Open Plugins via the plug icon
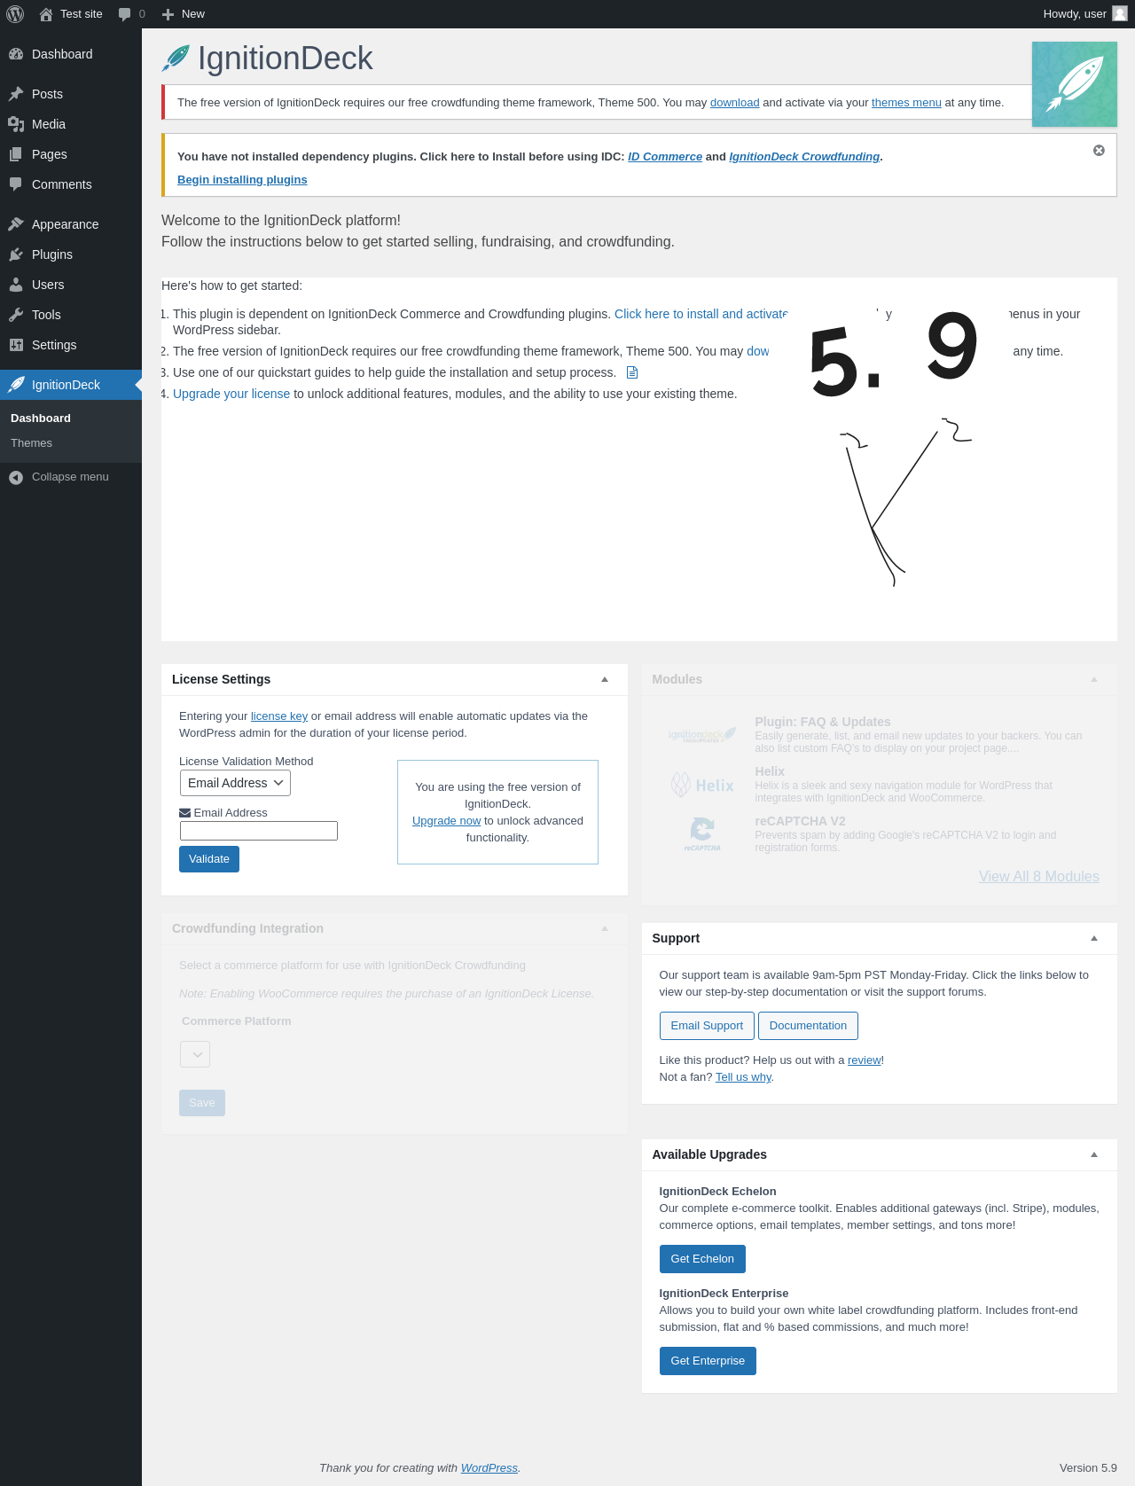Image resolution: width=1135 pixels, height=1486 pixels. 16,254
